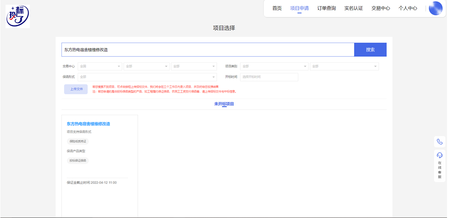The height and width of the screenshot is (218, 450).
Task: Open 在线客服 online customer service
Action: (439, 166)
